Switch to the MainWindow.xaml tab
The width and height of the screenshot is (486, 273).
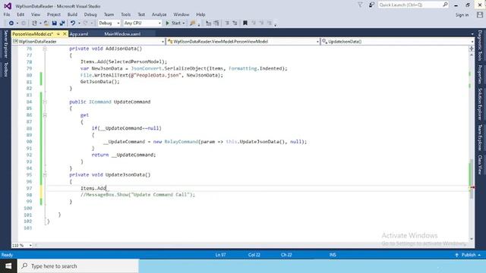(122, 34)
